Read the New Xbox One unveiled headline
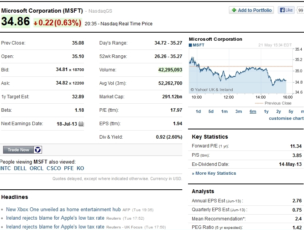 pyautogui.click(x=64, y=210)
